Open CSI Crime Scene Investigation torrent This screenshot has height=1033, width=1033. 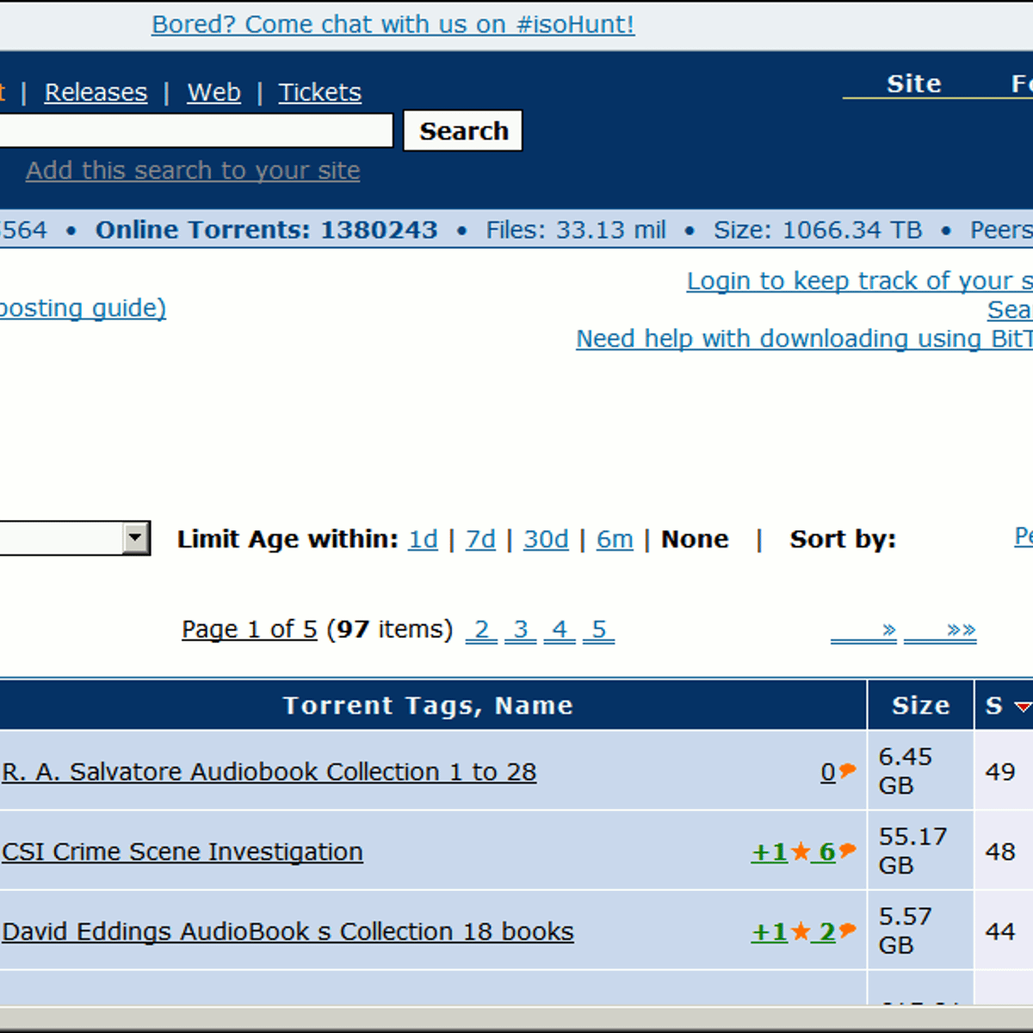(182, 852)
